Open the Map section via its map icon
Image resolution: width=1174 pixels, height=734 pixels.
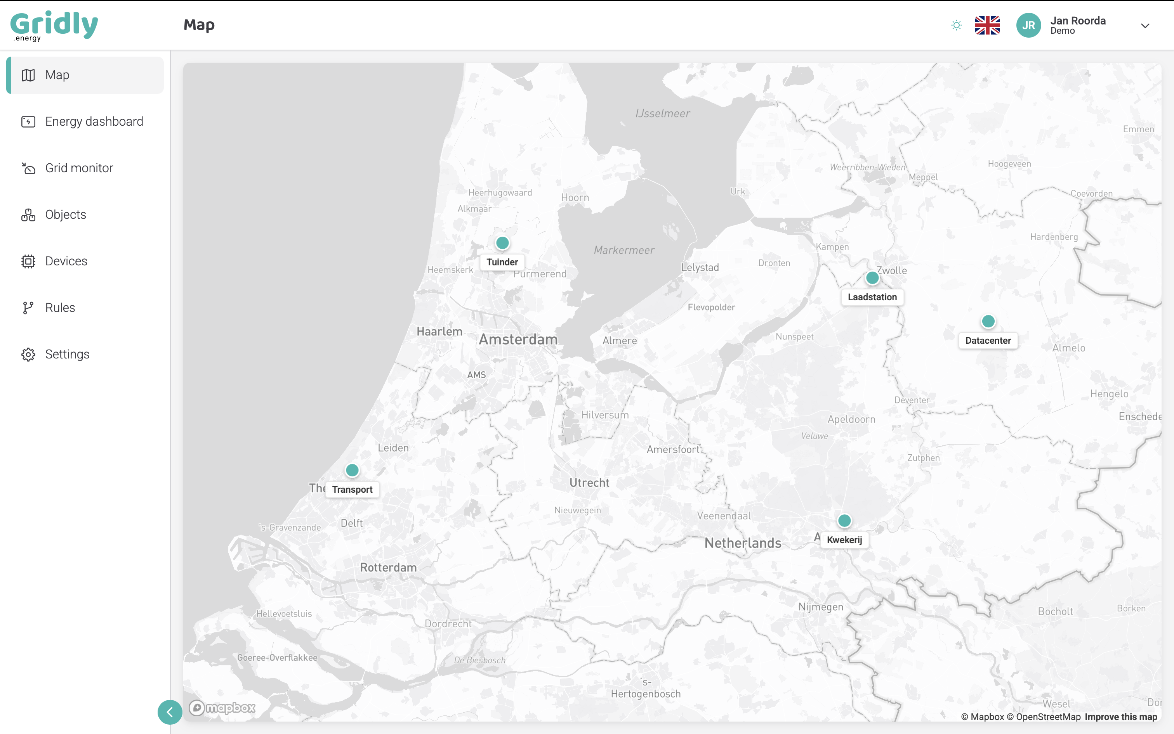(28, 75)
